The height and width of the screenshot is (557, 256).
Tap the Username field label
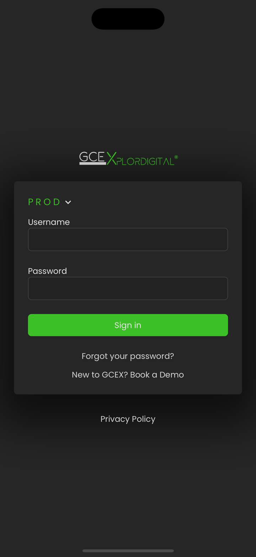(49, 222)
